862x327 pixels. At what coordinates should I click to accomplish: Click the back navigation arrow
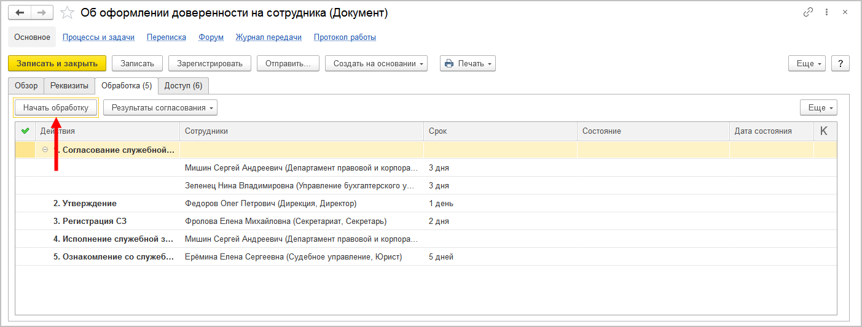point(20,13)
